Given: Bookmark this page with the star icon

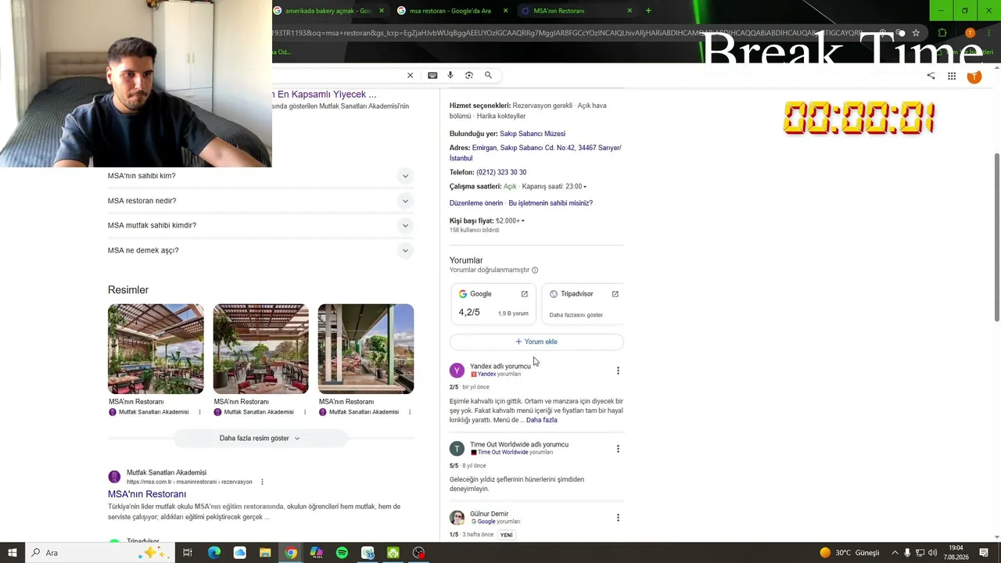Looking at the screenshot, I should click(916, 33).
